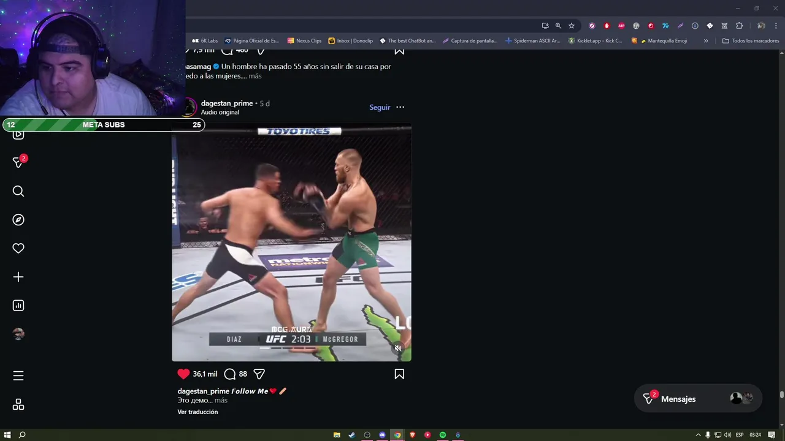Viewport: 785px width, 441px height.
Task: Open the dashboard chart icon in sidebar
Action: (x=18, y=306)
